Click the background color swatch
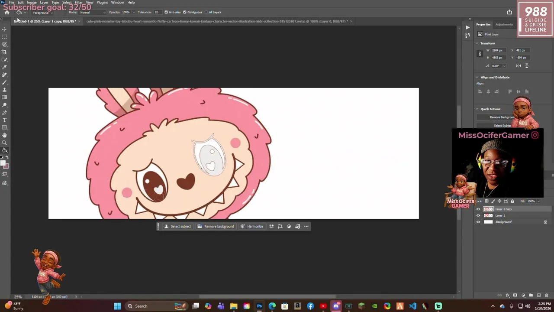The width and height of the screenshot is (554, 312). tap(6, 166)
